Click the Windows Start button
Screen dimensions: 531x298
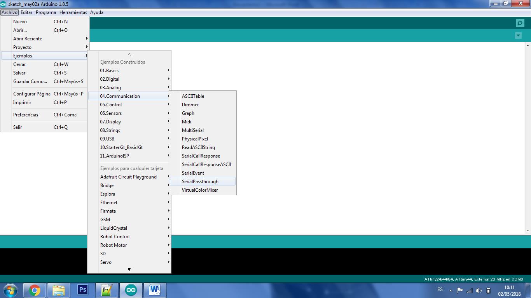10,290
